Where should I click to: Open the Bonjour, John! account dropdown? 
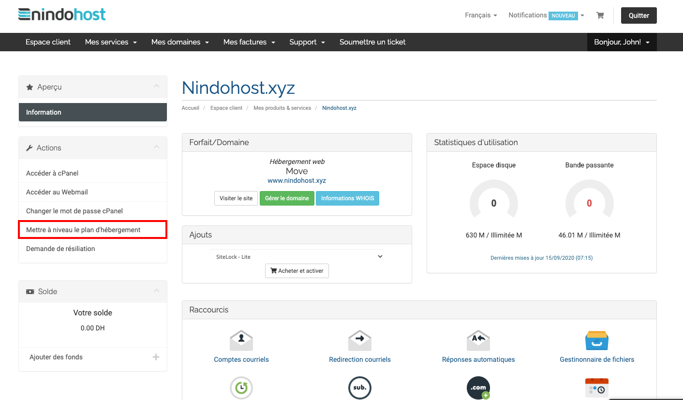pyautogui.click(x=622, y=42)
